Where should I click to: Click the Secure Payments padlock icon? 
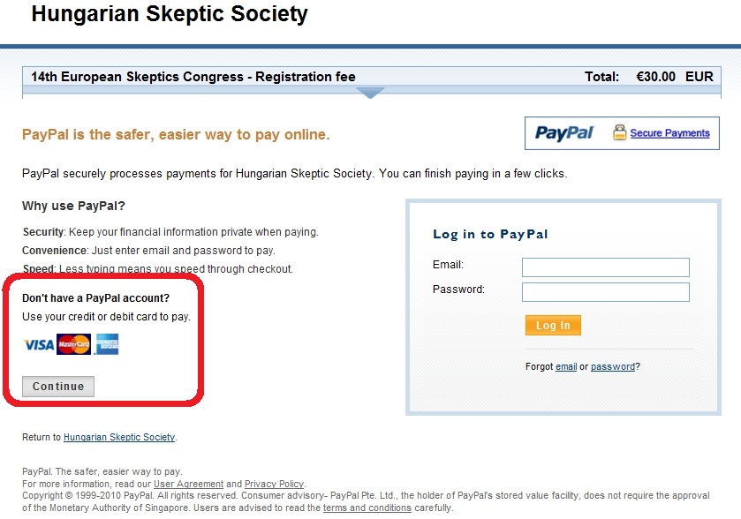pyautogui.click(x=618, y=132)
